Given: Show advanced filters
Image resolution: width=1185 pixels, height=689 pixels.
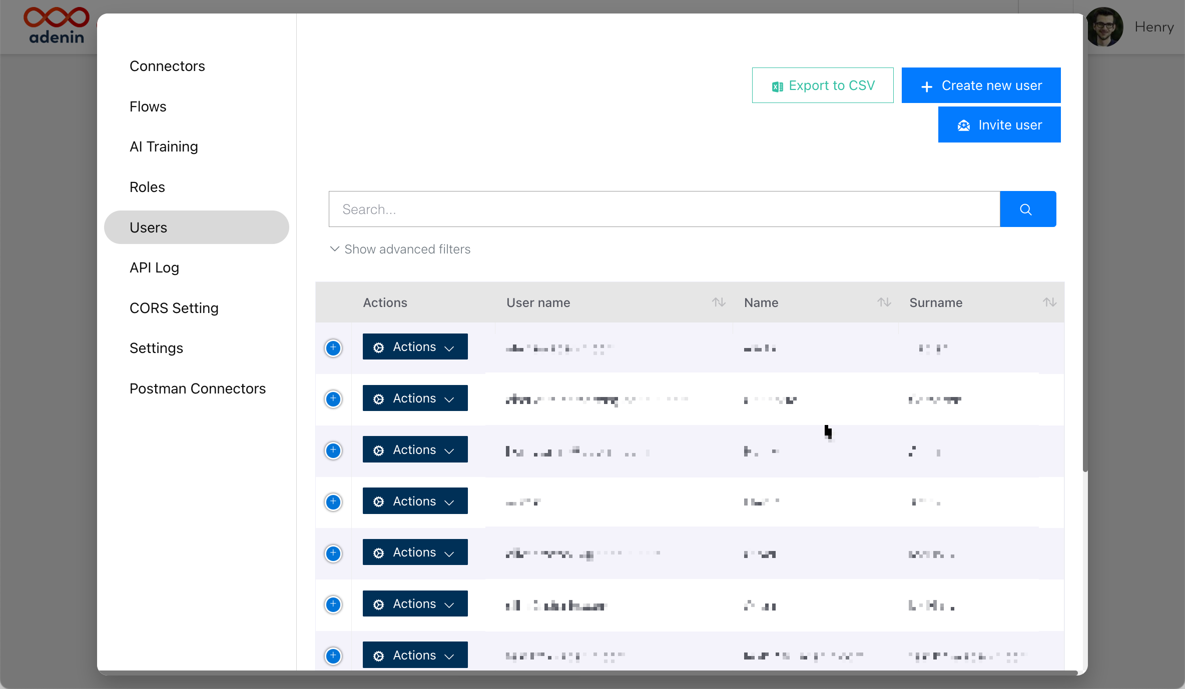Looking at the screenshot, I should coord(400,249).
